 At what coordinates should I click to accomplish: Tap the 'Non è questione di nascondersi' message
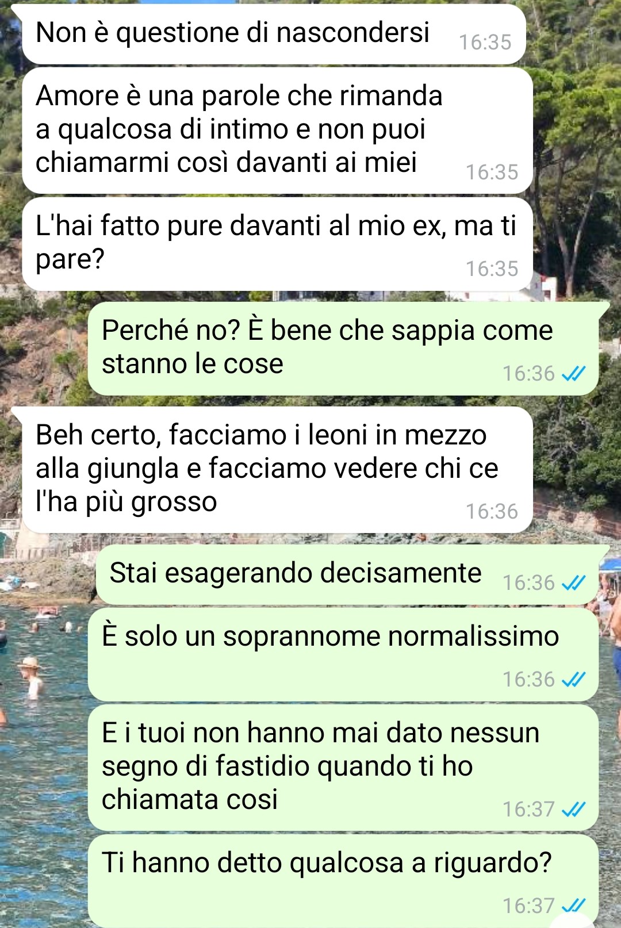(274, 34)
